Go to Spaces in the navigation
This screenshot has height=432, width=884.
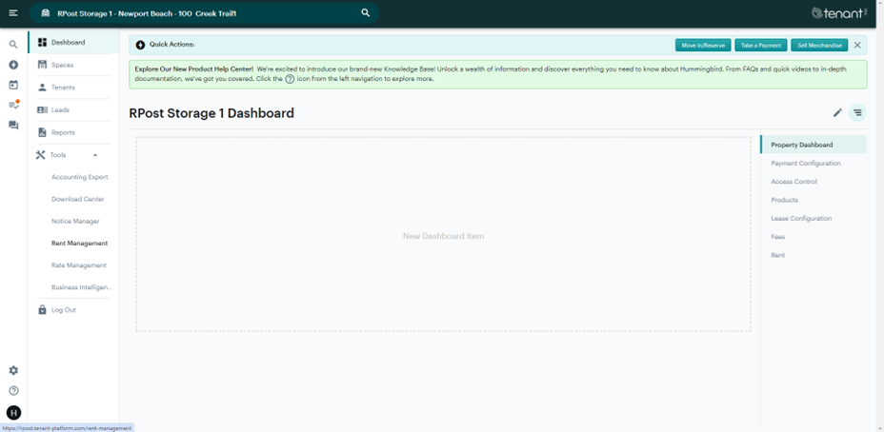(x=62, y=65)
